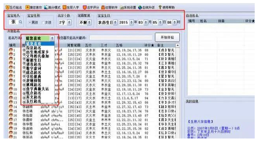Open the birth year 2015 dropdown
This screenshot has height=142, width=261.
click(131, 22)
